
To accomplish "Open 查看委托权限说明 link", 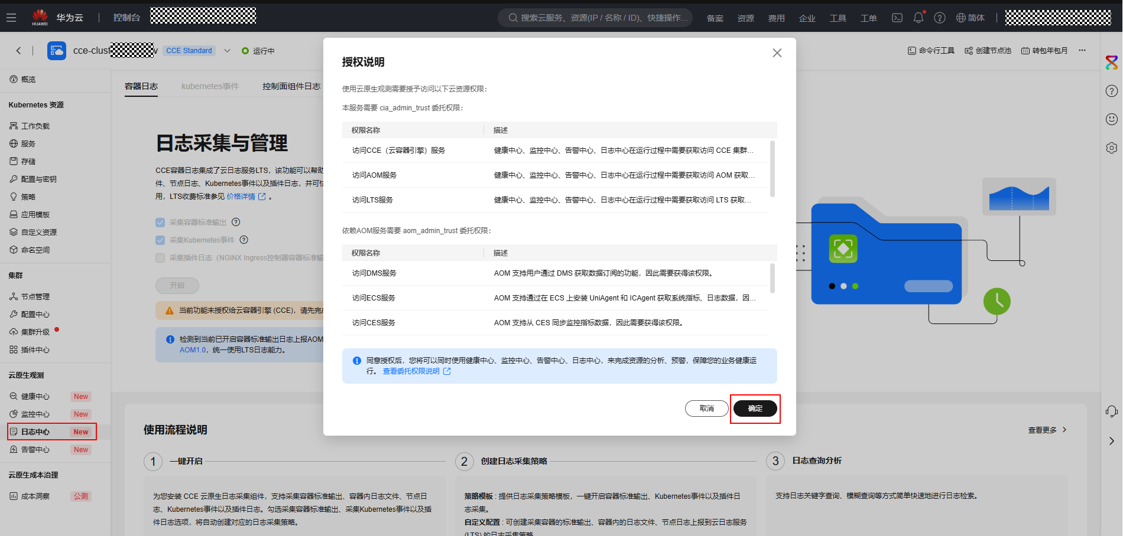I will click(x=417, y=371).
